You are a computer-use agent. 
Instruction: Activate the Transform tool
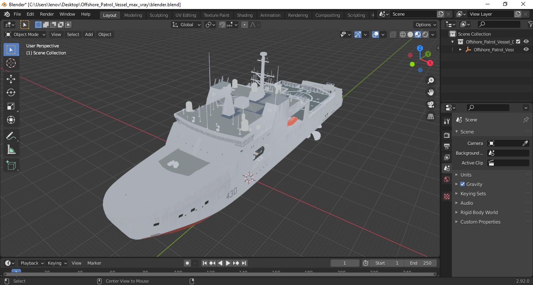(11, 120)
